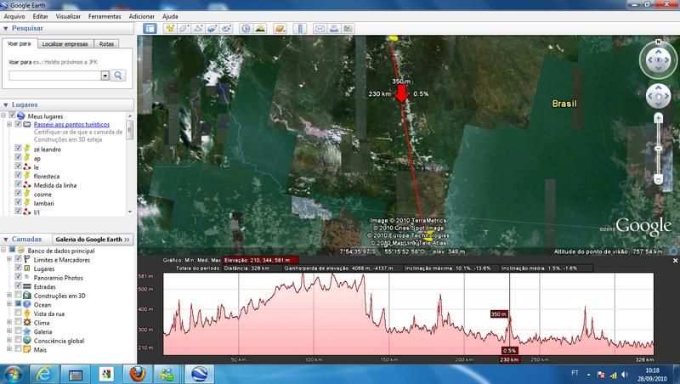Expand the Mais layer node
This screenshot has width=680, height=384.
(x=9, y=348)
